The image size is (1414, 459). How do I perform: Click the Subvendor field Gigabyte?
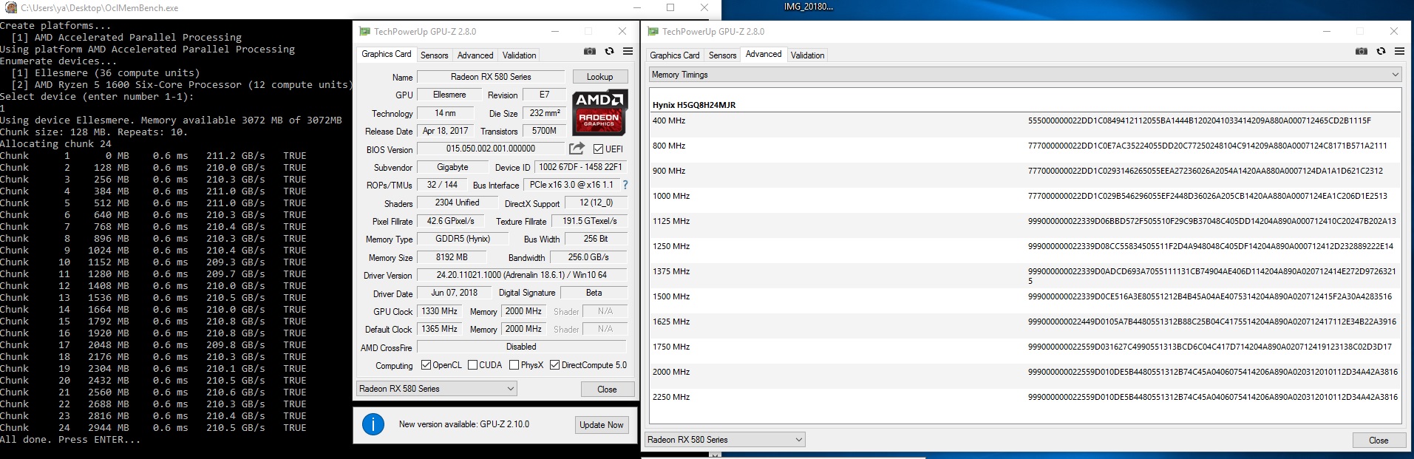pos(452,167)
